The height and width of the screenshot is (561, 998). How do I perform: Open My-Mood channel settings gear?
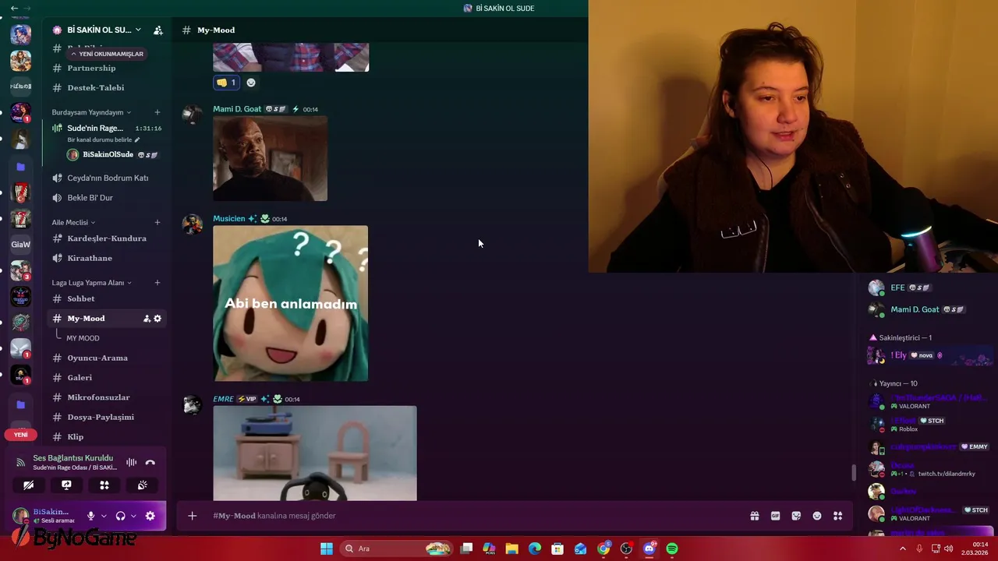[157, 319]
